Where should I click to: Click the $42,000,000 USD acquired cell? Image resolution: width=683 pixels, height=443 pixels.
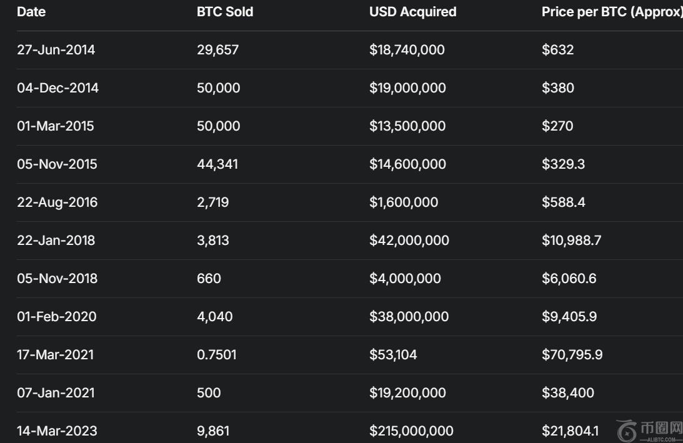pyautogui.click(x=409, y=241)
